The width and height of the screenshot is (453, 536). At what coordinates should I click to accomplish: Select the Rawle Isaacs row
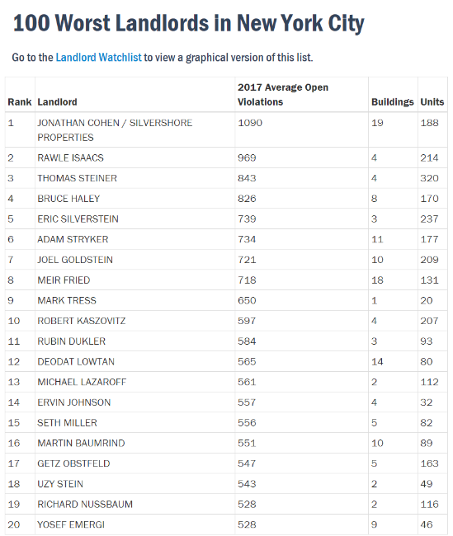point(226,158)
